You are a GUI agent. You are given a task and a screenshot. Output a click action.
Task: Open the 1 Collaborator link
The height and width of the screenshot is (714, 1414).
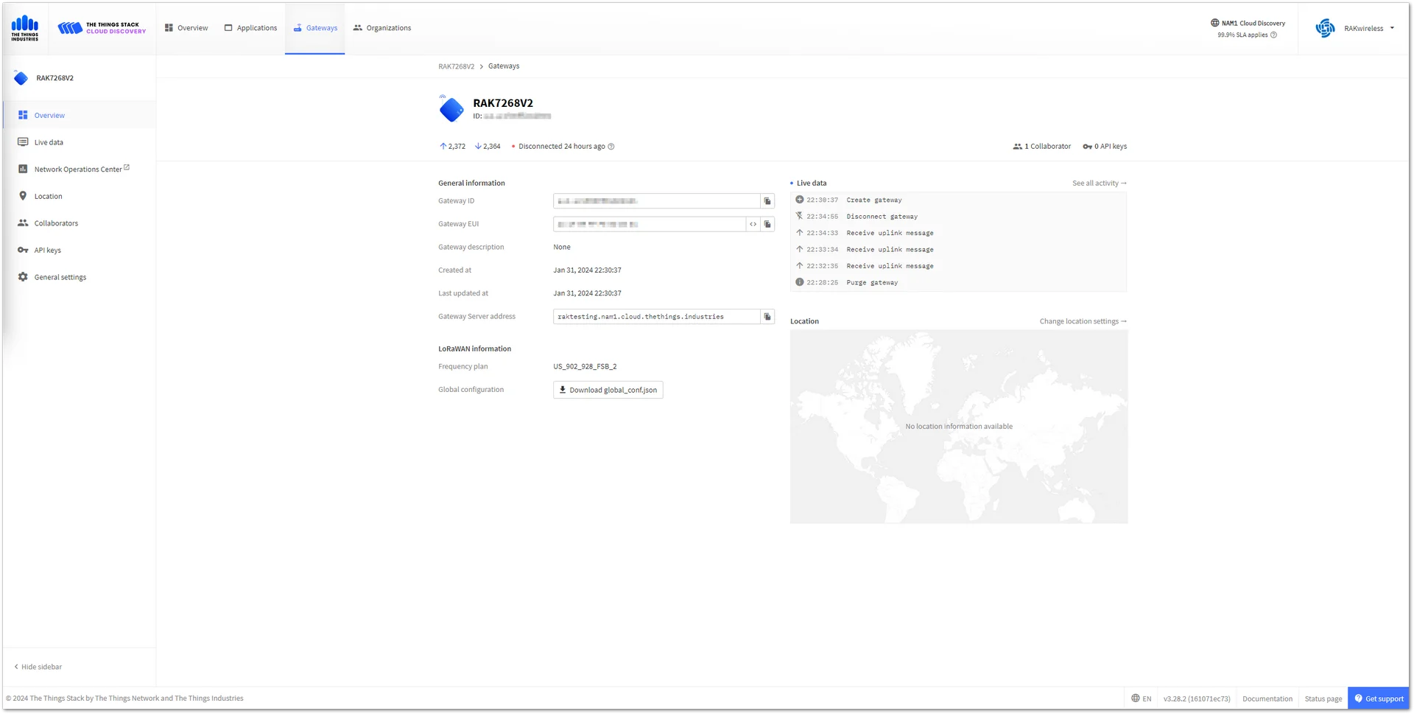point(1042,147)
